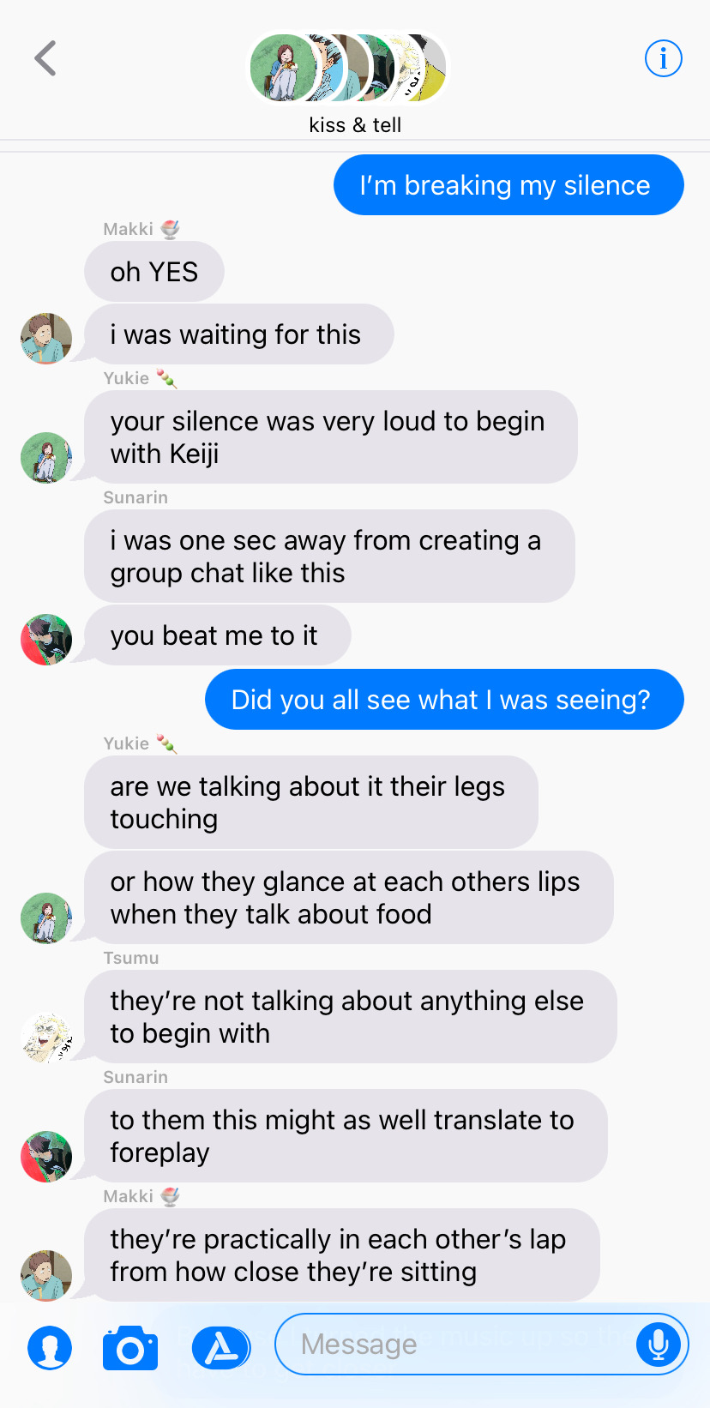This screenshot has height=1408, width=710.
Task: Start dictation with the microphone icon
Action: 659,1345
